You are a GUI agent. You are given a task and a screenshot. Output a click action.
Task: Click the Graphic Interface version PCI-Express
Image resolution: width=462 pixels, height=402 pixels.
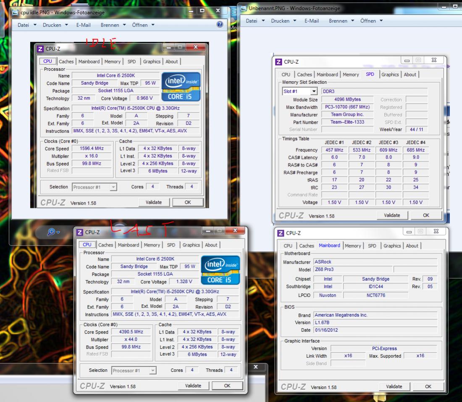384,348
